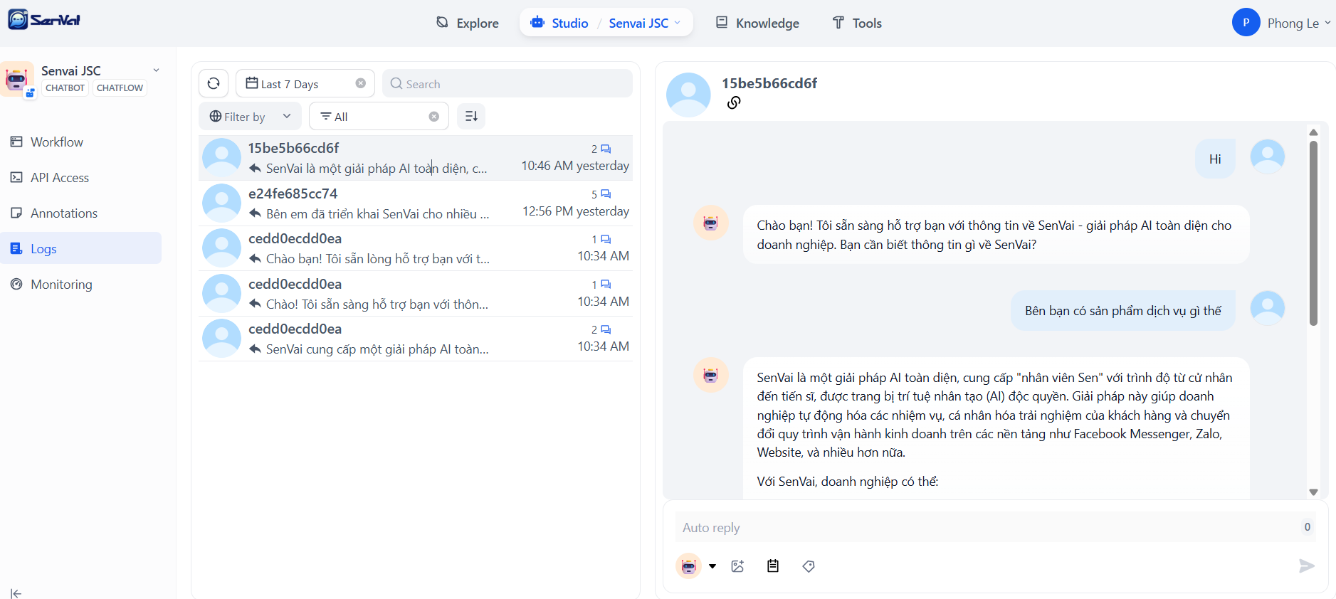Click the link icon under conversation ID

coord(734,102)
